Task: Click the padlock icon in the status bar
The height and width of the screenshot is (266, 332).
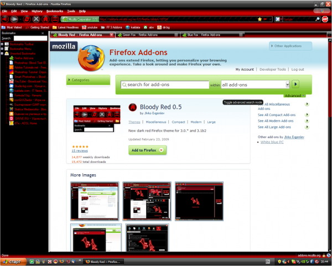Action: click(x=324, y=255)
